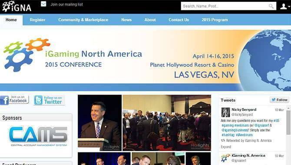
Task: Open the conference crowd photo
Action: [167, 123]
